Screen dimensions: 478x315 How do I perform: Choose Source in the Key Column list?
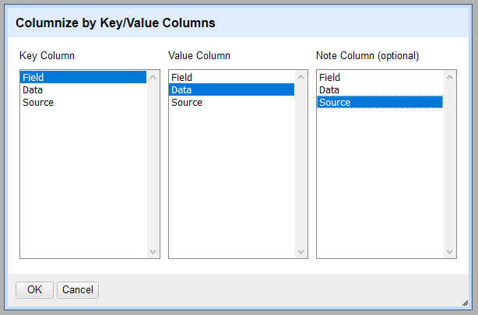click(x=83, y=102)
